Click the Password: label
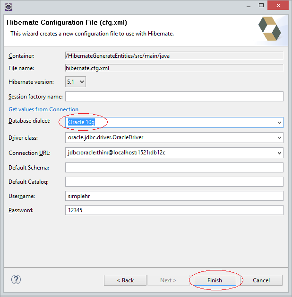Image resolution: width=292 pixels, height=297 pixels. coord(21,210)
